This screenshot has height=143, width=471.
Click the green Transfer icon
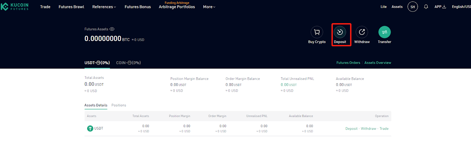point(384,32)
